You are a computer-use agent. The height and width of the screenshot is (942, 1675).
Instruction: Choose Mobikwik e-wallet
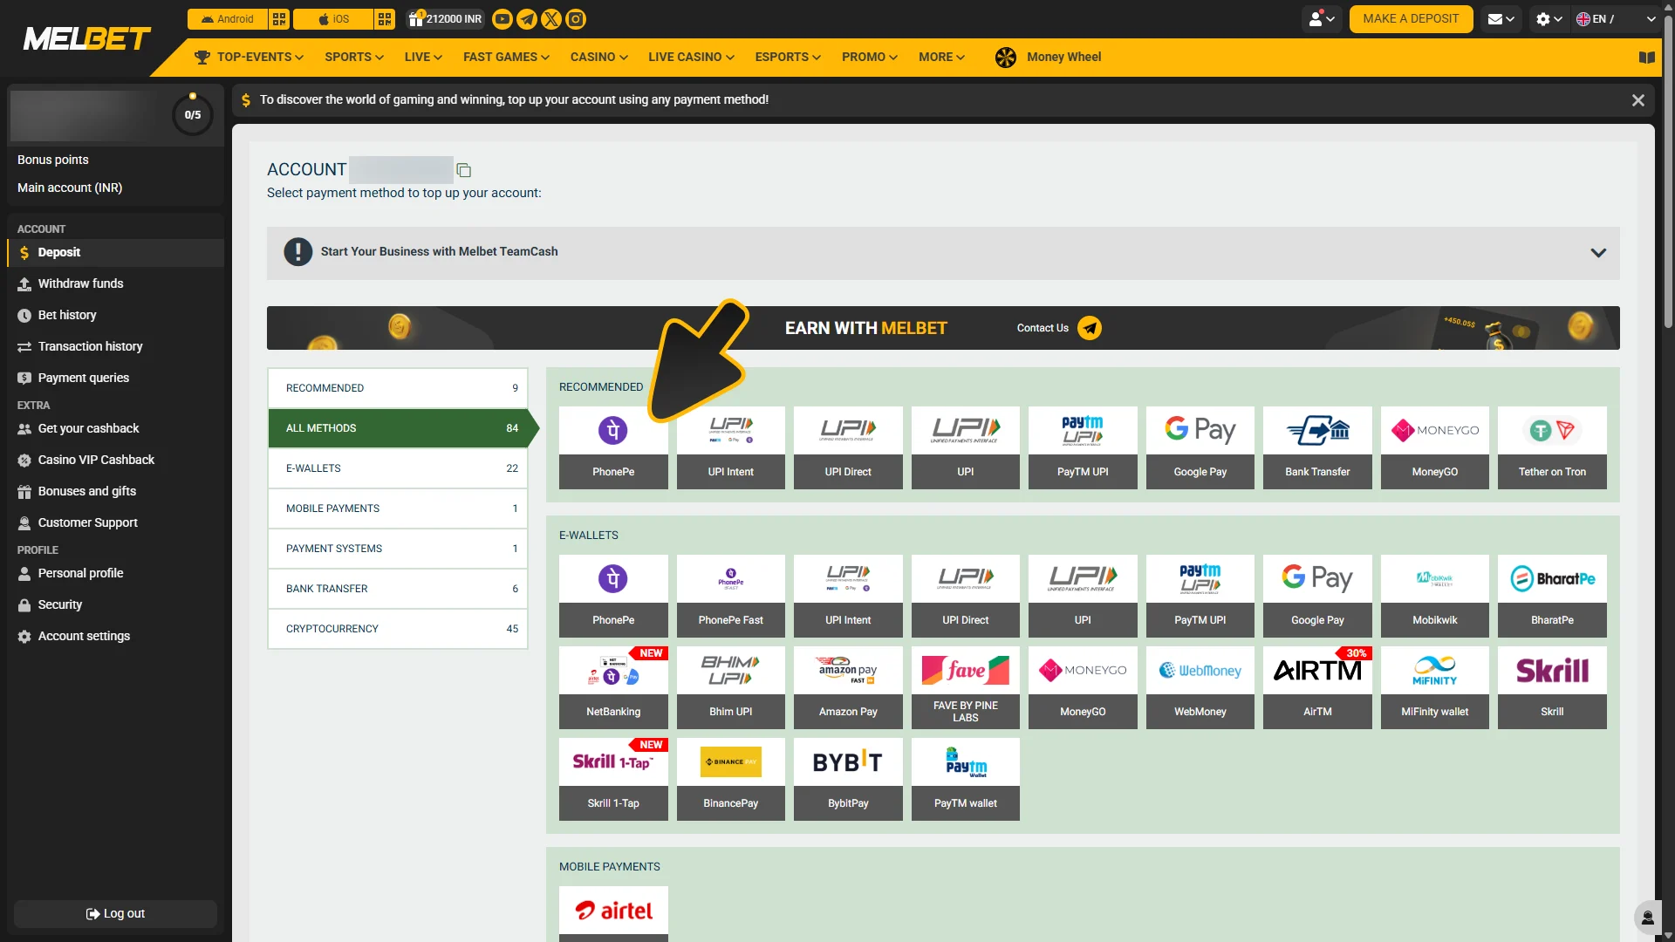click(x=1435, y=596)
